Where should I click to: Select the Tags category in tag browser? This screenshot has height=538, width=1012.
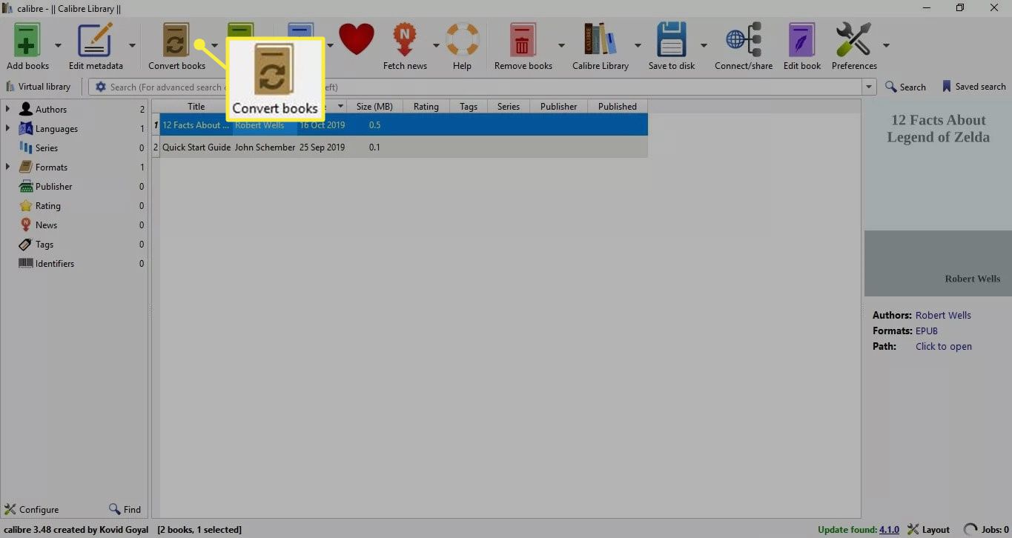[x=44, y=244]
